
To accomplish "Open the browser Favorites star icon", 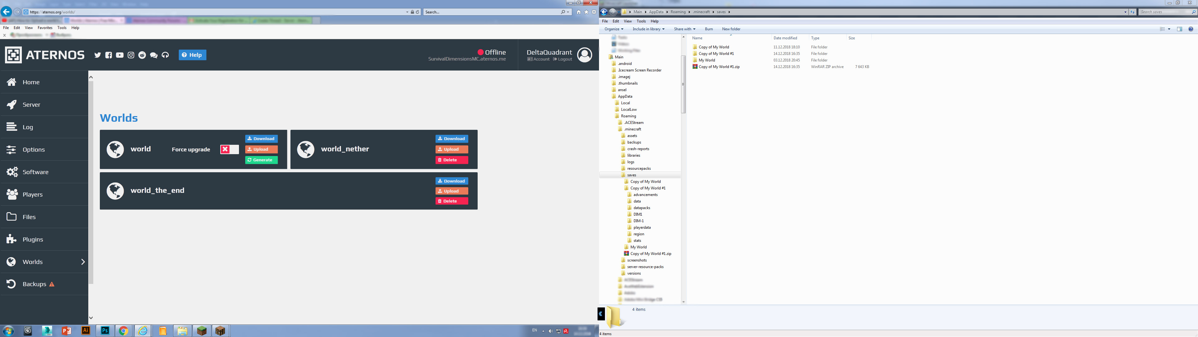I will pos(586,12).
